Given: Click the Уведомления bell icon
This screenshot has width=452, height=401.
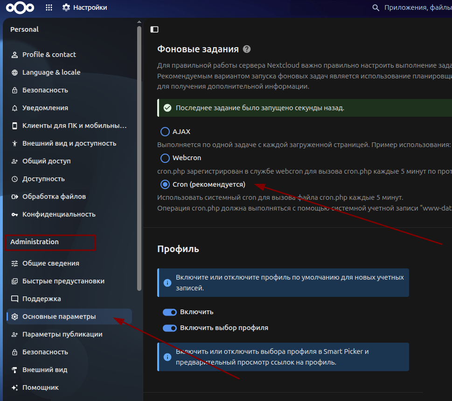Looking at the screenshot, I should pyautogui.click(x=15, y=108).
